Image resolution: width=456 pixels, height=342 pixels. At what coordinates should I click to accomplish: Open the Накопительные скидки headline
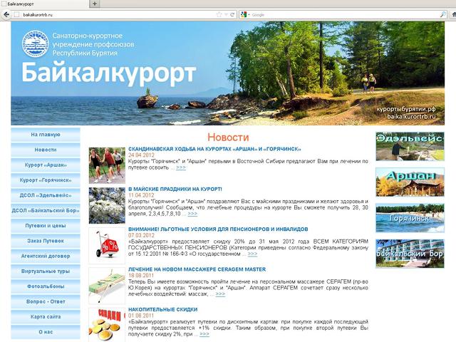pos(163,309)
